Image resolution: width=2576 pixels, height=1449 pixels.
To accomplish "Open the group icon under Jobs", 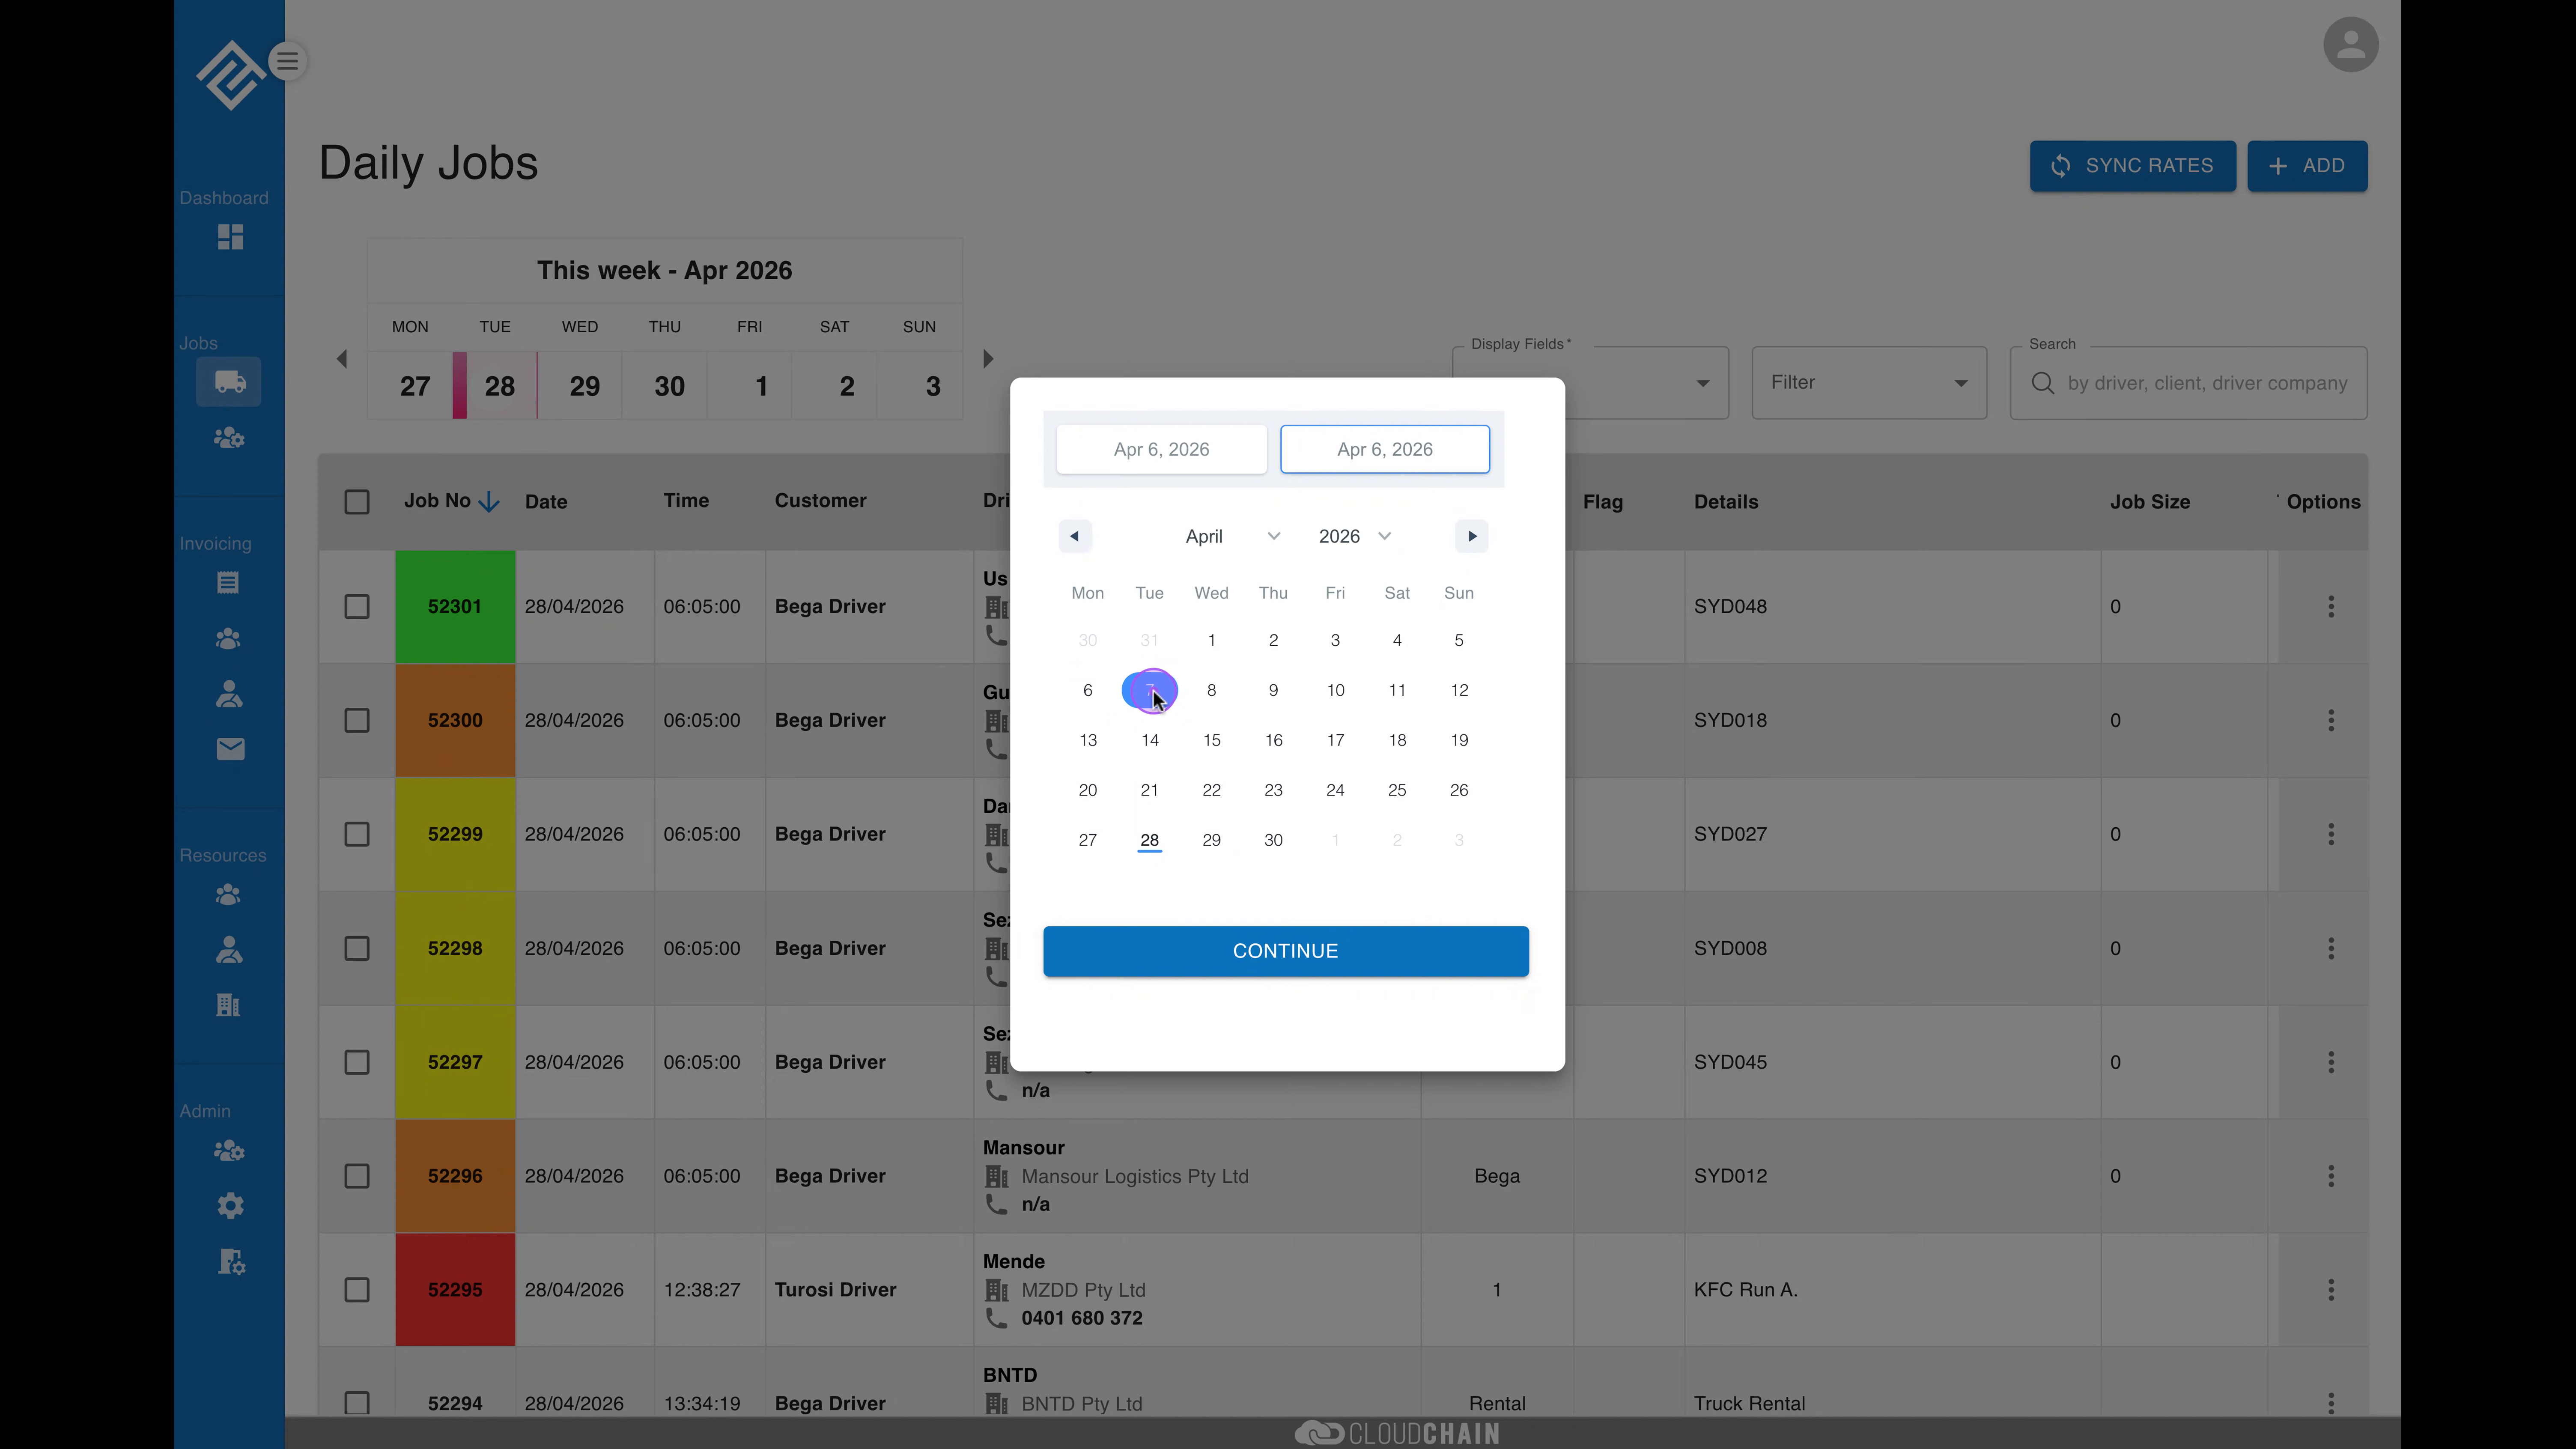I will point(229,438).
